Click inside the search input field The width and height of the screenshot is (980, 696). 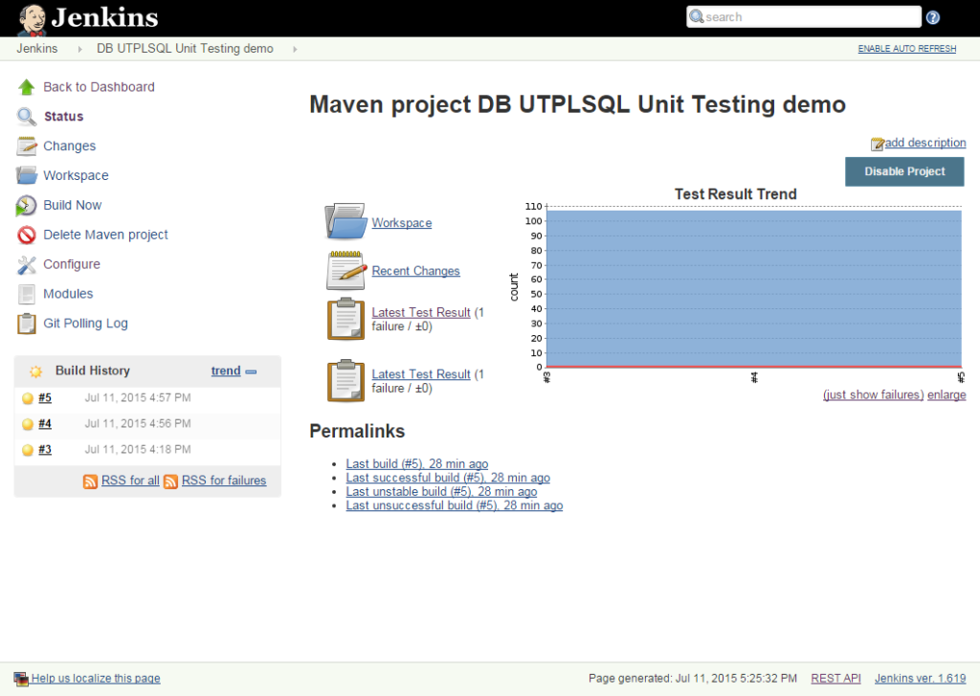(804, 17)
